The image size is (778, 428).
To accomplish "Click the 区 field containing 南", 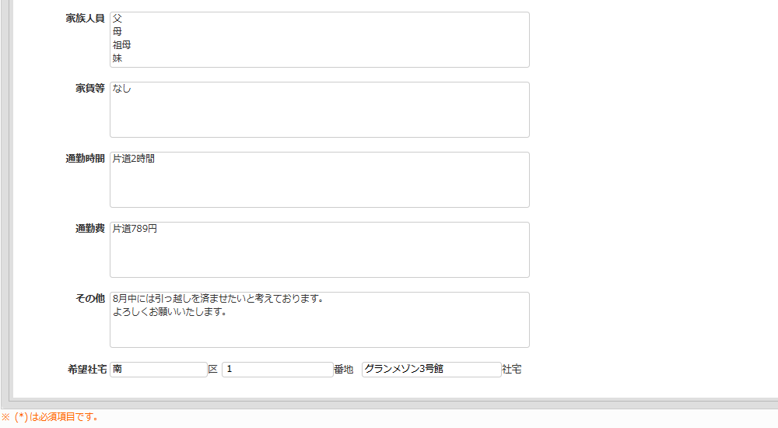I will (158, 370).
